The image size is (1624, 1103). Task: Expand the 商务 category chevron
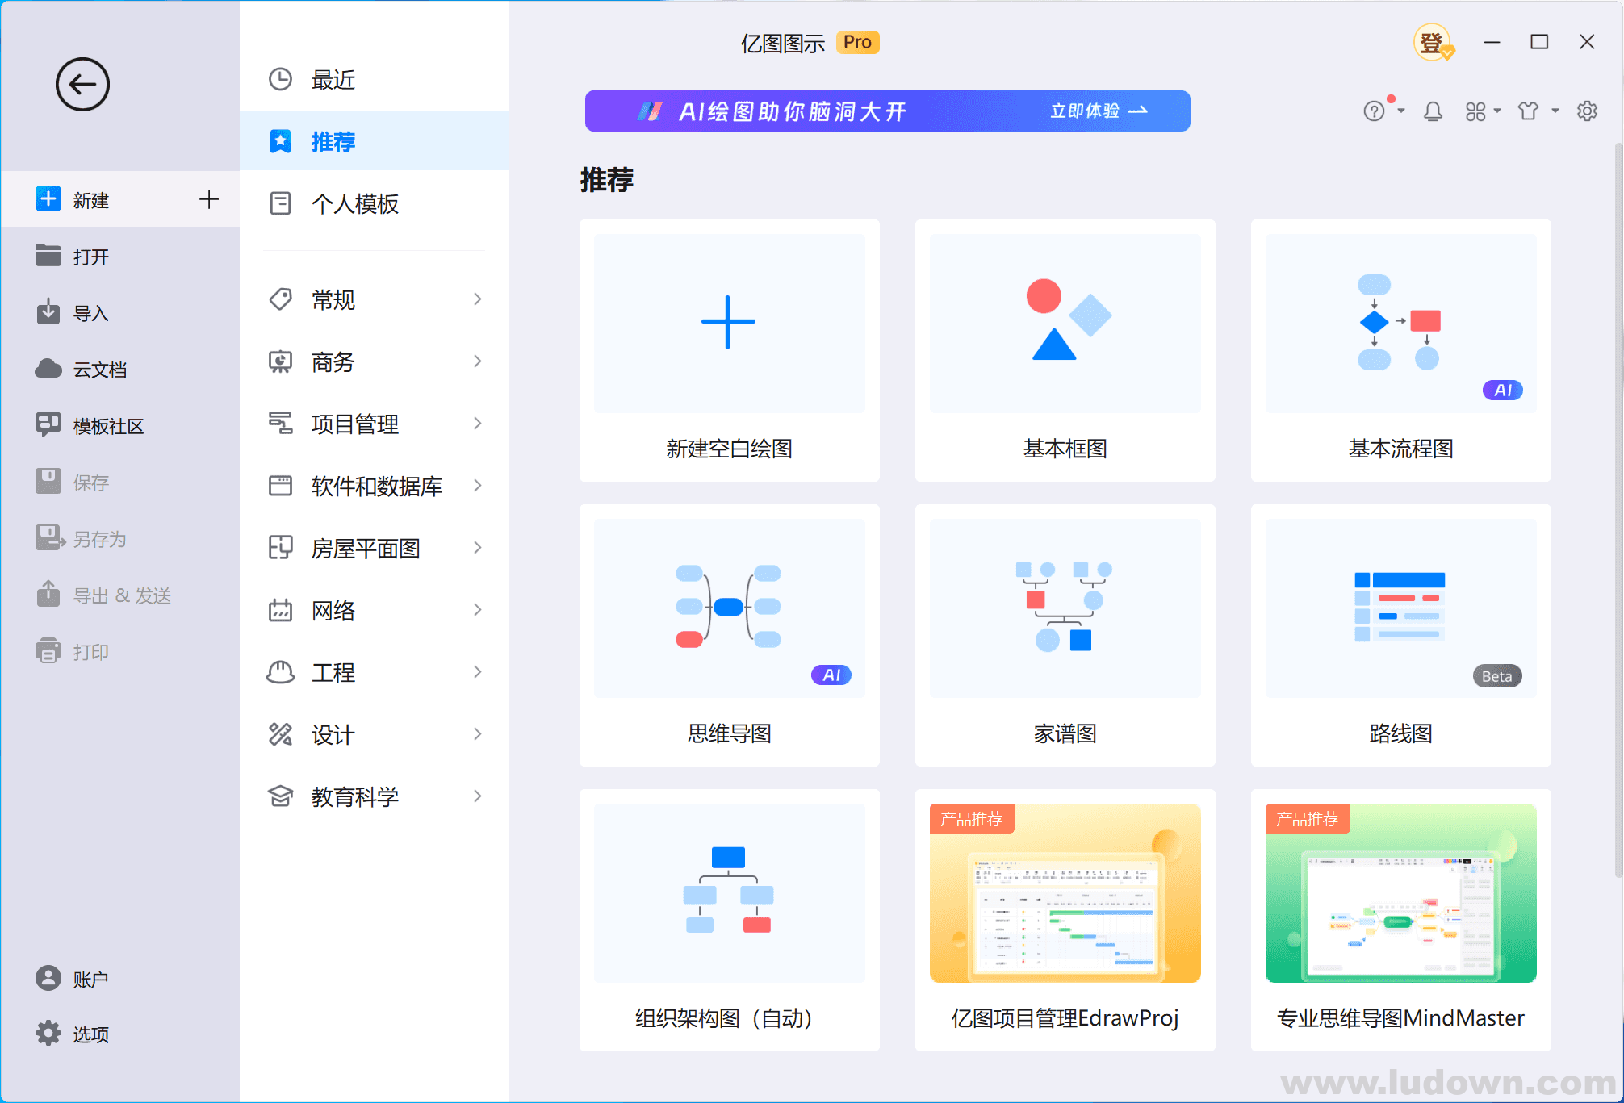[478, 361]
